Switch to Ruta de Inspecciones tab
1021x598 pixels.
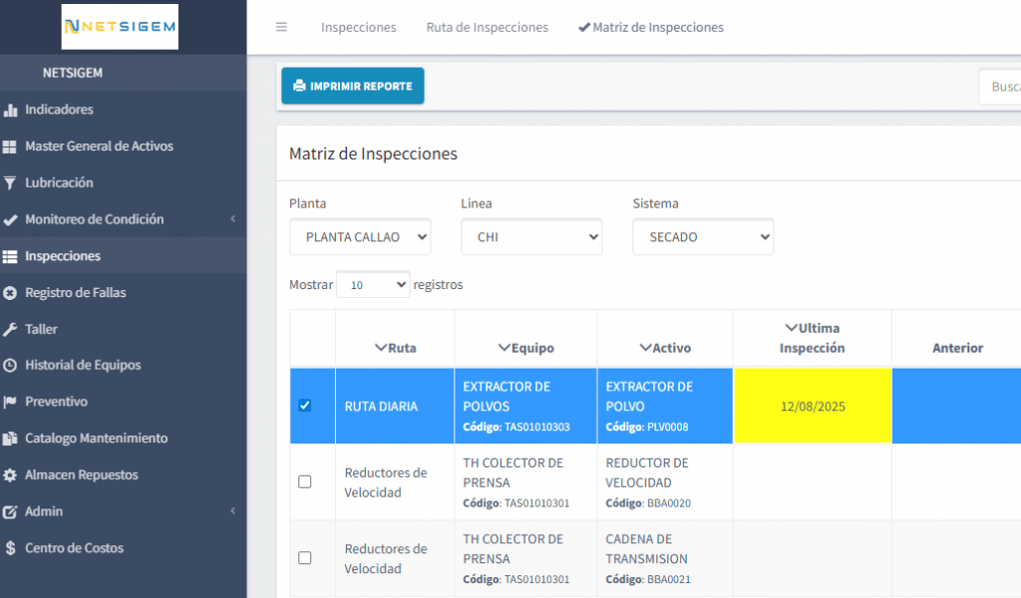point(487,27)
